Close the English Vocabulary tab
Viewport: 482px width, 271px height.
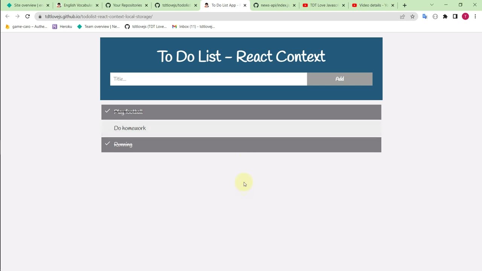pyautogui.click(x=97, y=5)
